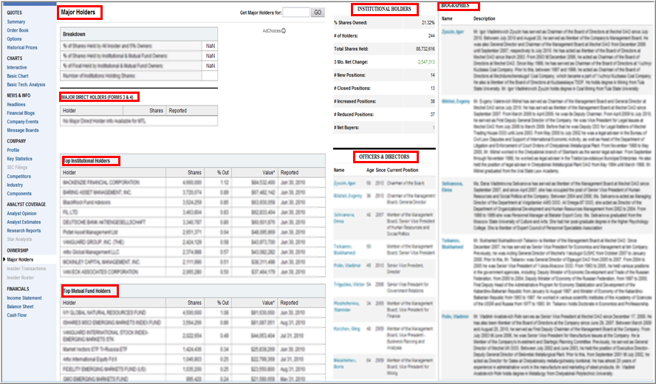656x384 pixels.
Task: Open Basic Tech. Analysis
Action: tap(26, 84)
